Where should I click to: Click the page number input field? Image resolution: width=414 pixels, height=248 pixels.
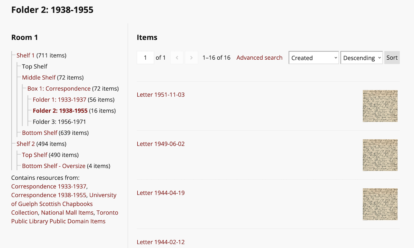tap(145, 58)
